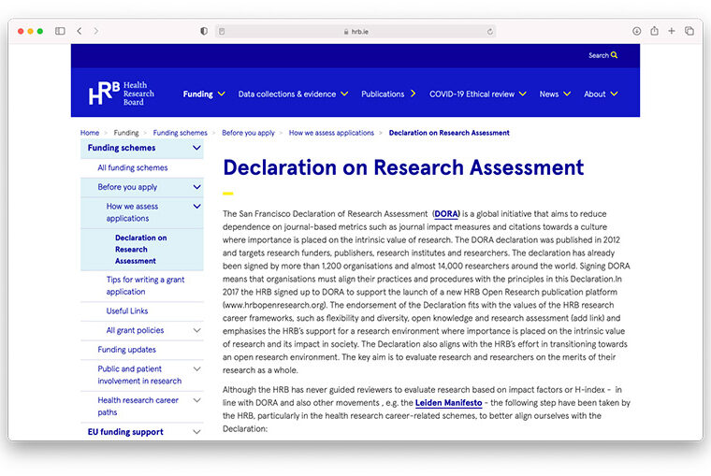Click Funding schemes breadcrumb
The image size is (711, 476).
point(180,133)
